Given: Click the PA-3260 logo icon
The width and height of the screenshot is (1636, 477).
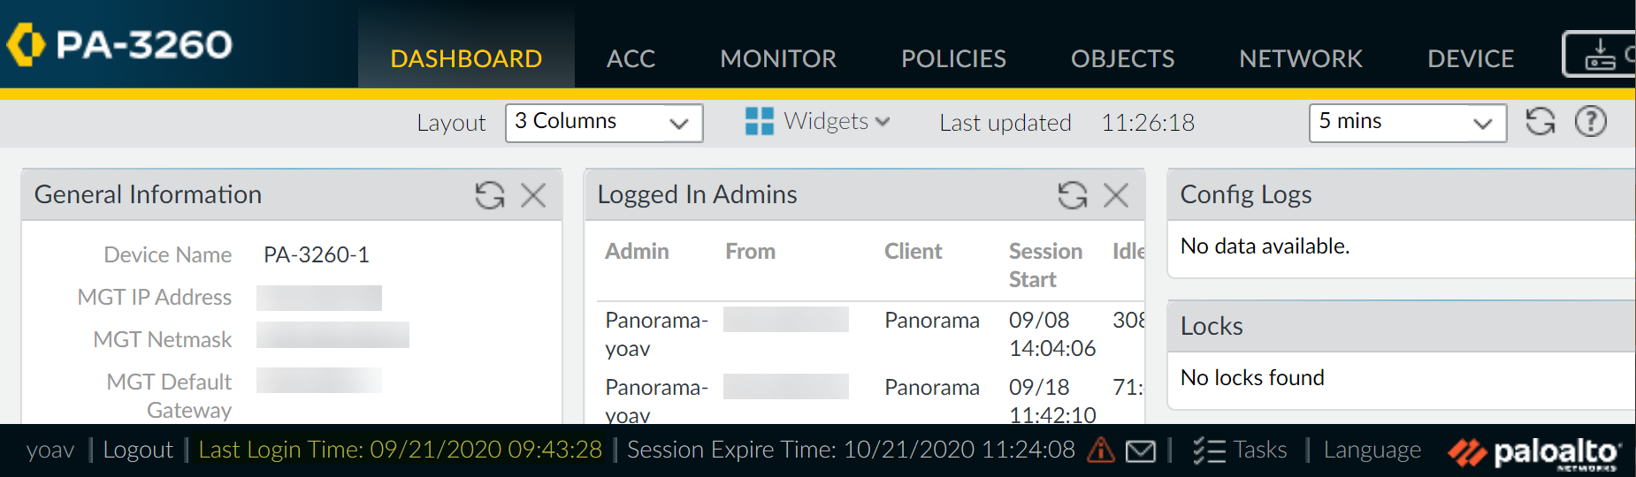Looking at the screenshot, I should [26, 44].
